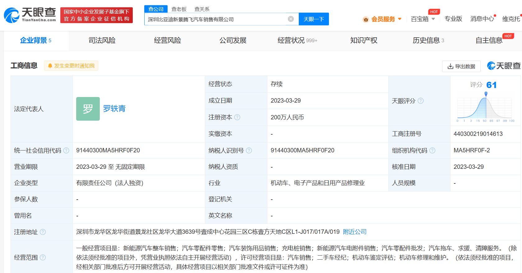
Task: Open legal representative 罗轶青 link
Action: coord(114,109)
